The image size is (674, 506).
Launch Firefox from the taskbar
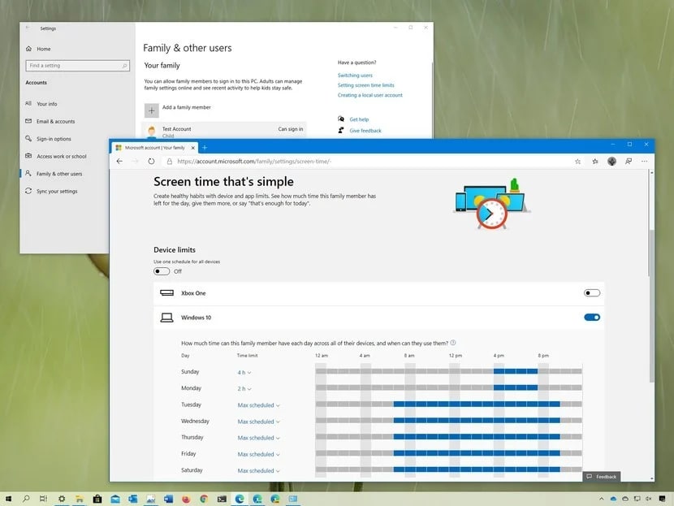(186, 499)
